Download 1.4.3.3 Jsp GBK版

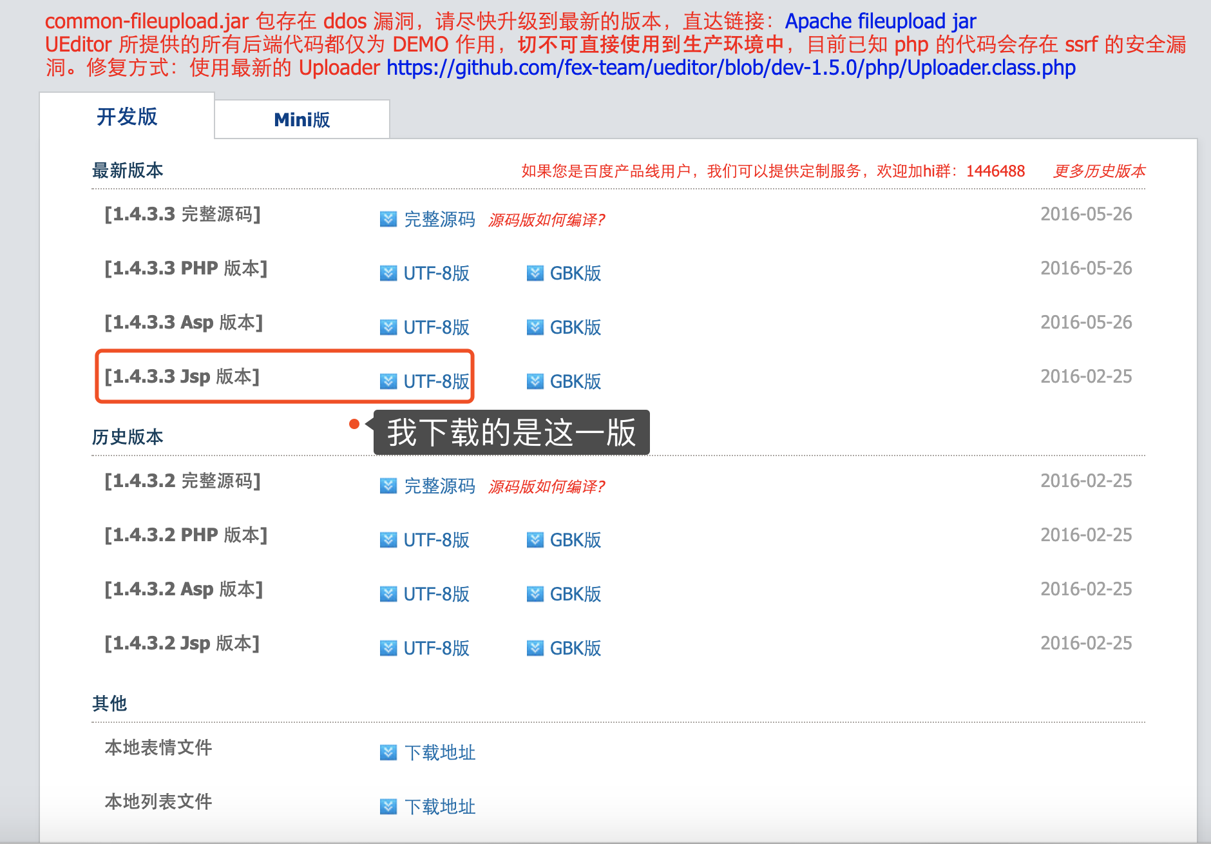point(576,381)
